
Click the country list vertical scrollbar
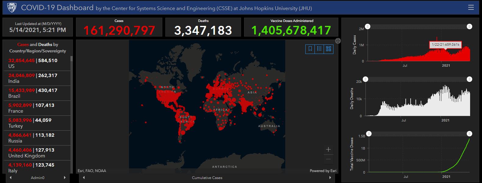[x=71, y=91]
